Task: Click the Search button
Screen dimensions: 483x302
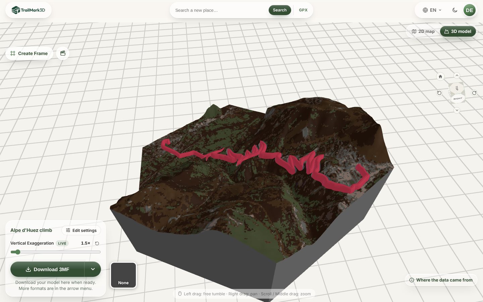Action: tap(280, 10)
